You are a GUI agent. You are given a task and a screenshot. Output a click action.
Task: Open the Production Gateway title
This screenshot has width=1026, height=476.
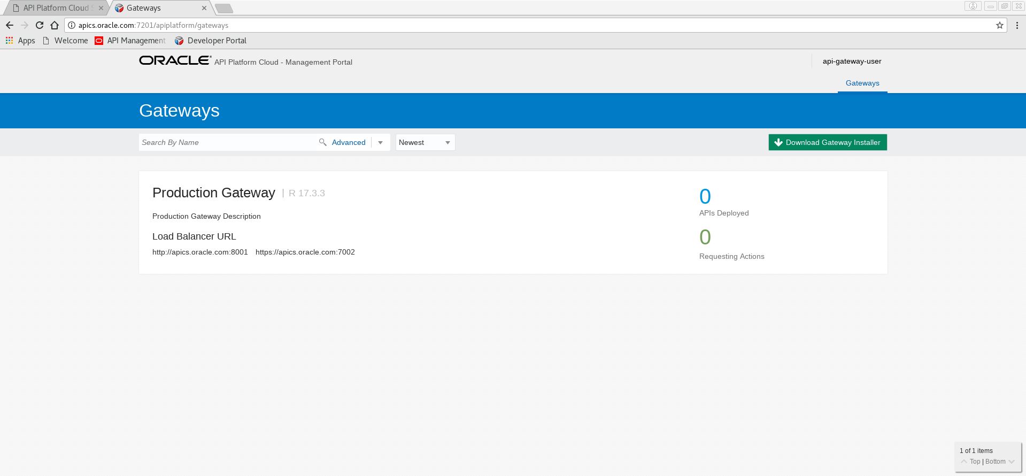[x=213, y=193]
